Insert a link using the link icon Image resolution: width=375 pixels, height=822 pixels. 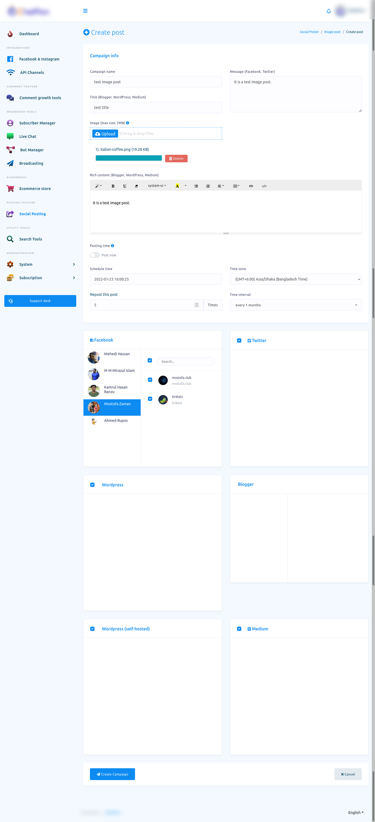coord(251,186)
